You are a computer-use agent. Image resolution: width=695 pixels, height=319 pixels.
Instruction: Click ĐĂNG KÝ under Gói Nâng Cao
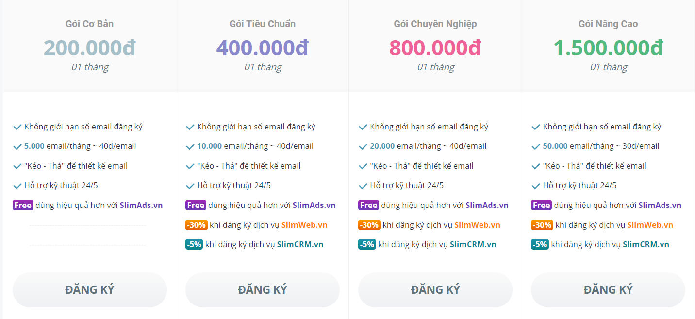pyautogui.click(x=608, y=289)
